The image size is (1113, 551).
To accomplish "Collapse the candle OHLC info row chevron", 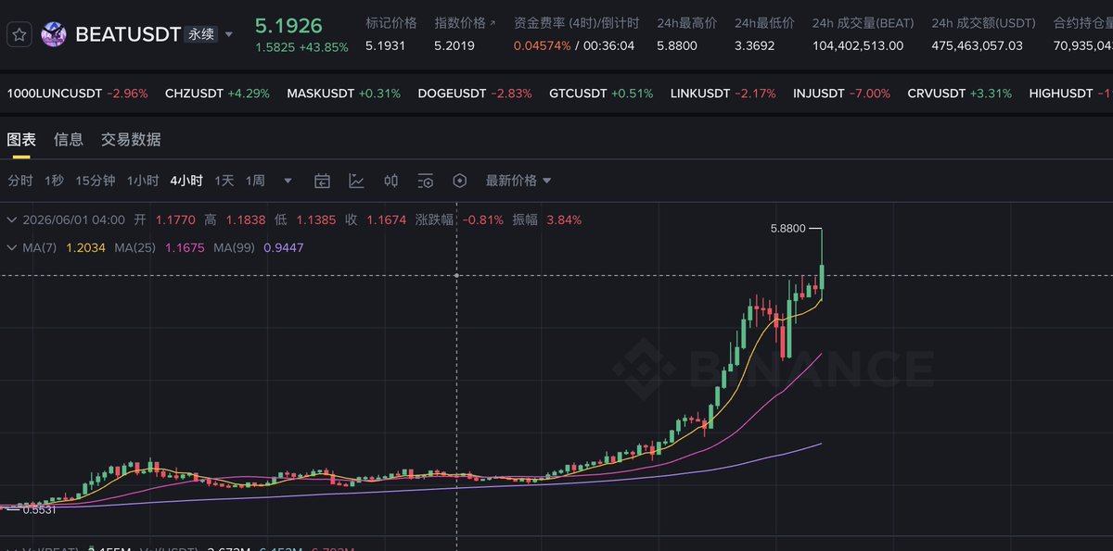I will [11, 220].
